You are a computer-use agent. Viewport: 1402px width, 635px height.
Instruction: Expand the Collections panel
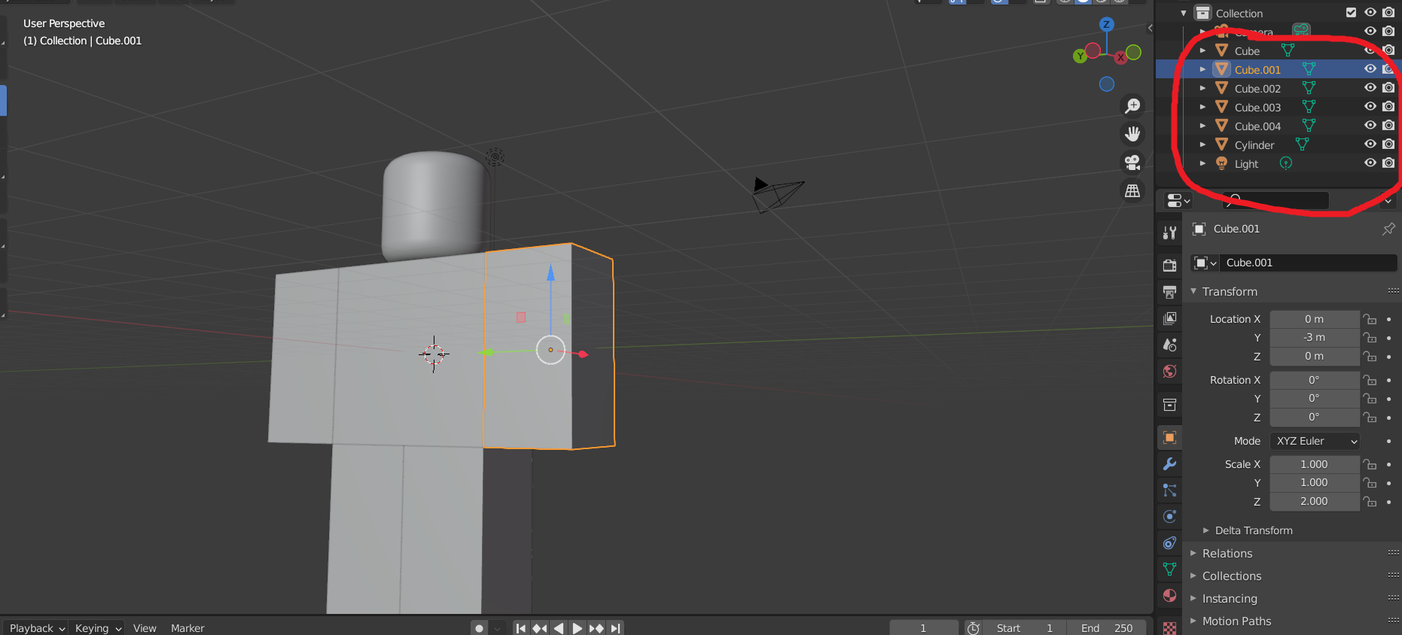[x=1193, y=576]
